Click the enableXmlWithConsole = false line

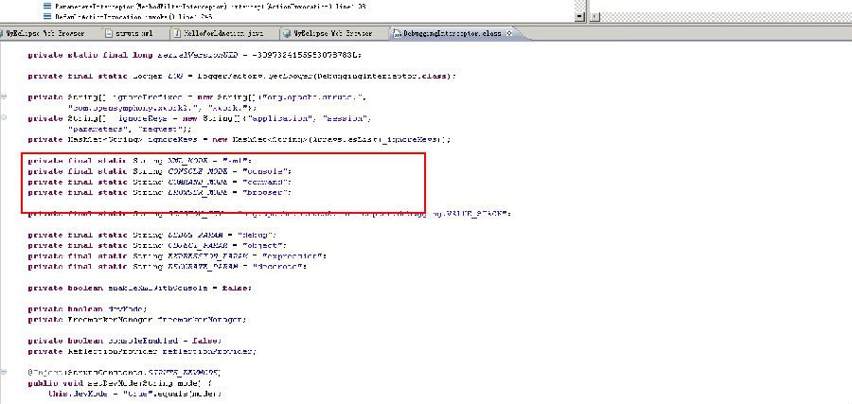[x=140, y=288]
